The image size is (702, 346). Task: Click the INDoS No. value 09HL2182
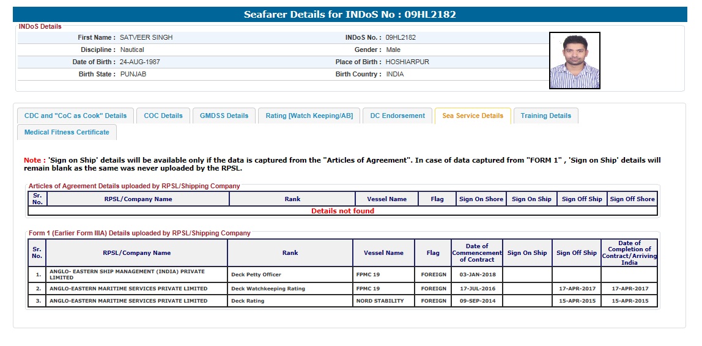click(x=401, y=37)
